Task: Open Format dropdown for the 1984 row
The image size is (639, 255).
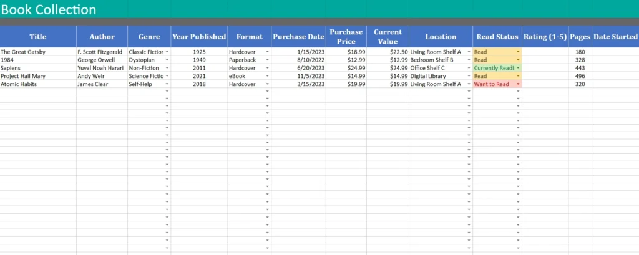Action: coord(268,60)
